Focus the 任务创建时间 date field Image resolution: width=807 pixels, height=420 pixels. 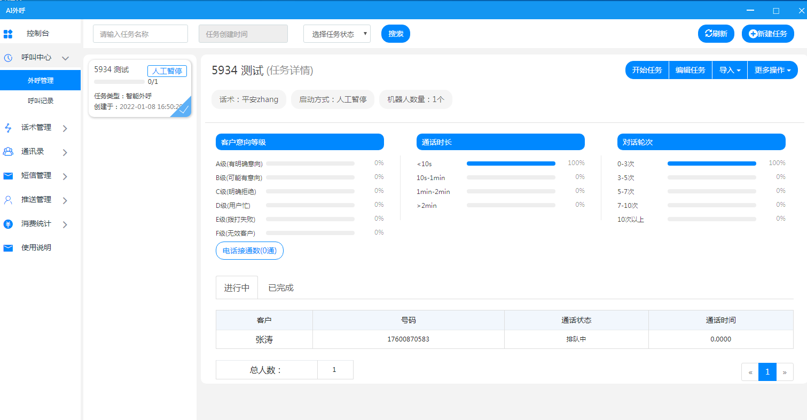243,34
